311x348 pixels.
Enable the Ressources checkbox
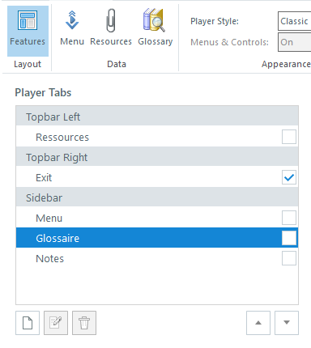coord(289,137)
